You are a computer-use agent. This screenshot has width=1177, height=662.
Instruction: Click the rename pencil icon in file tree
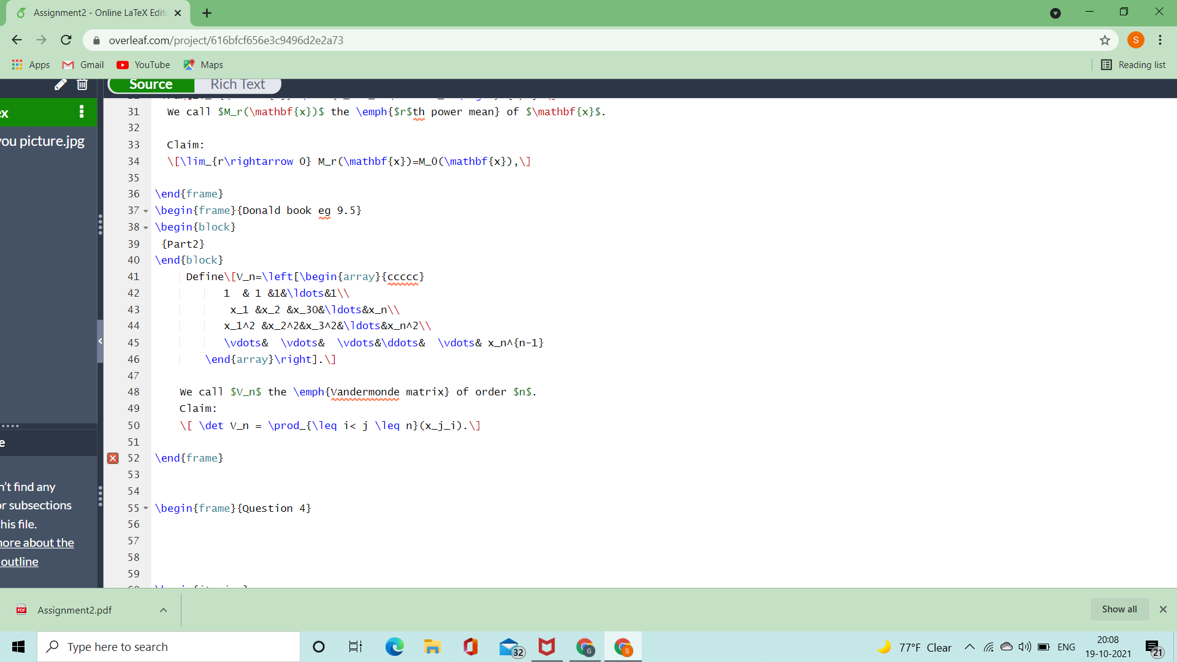coord(60,85)
